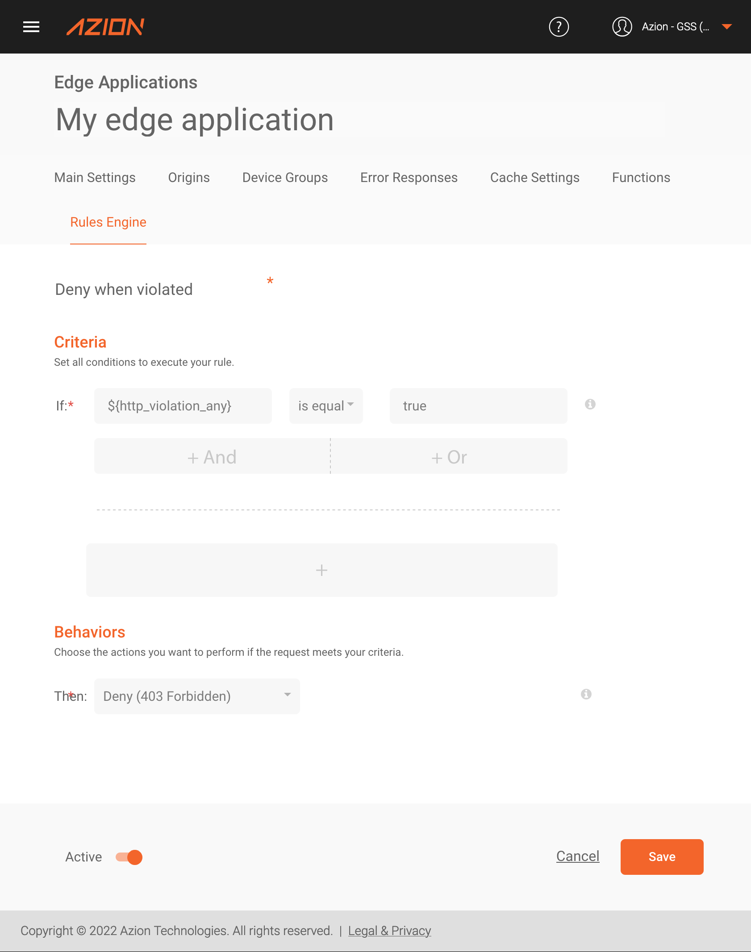Click the Cancel link
This screenshot has height=952, width=751.
point(578,856)
